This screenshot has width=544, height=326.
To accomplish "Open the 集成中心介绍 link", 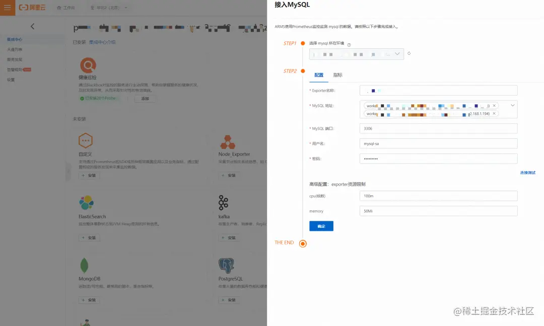I will click(x=102, y=42).
